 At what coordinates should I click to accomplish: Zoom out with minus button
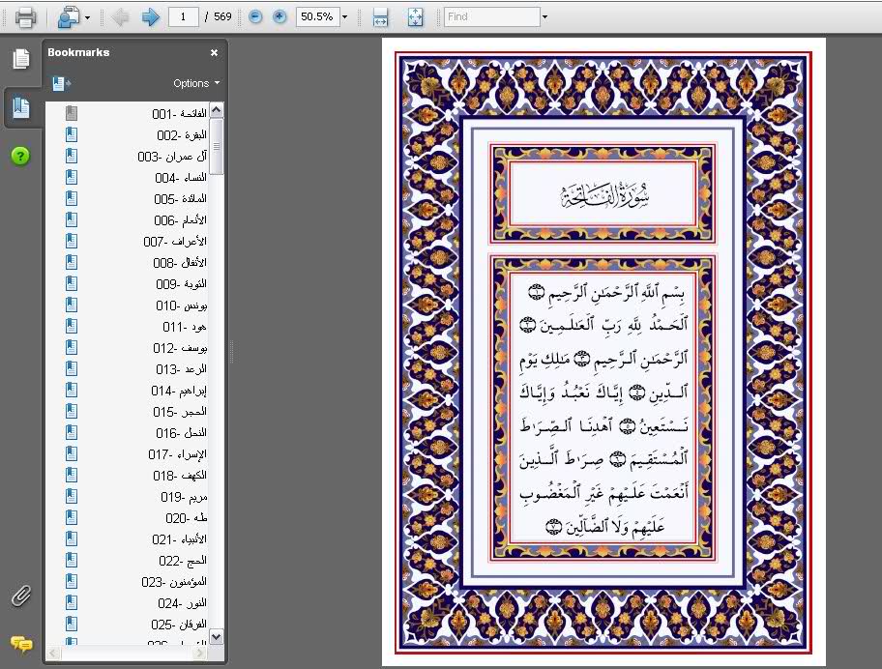click(x=255, y=16)
